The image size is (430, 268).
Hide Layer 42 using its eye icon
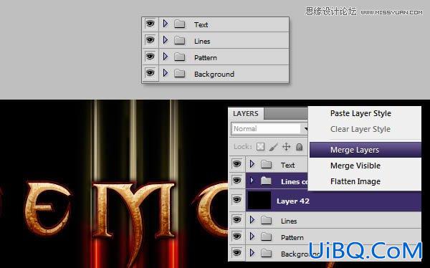pyautogui.click(x=236, y=200)
